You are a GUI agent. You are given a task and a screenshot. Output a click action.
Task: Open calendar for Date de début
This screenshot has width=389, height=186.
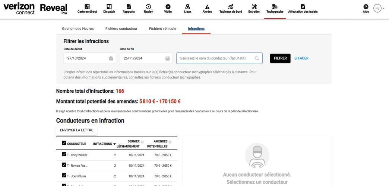point(111,58)
